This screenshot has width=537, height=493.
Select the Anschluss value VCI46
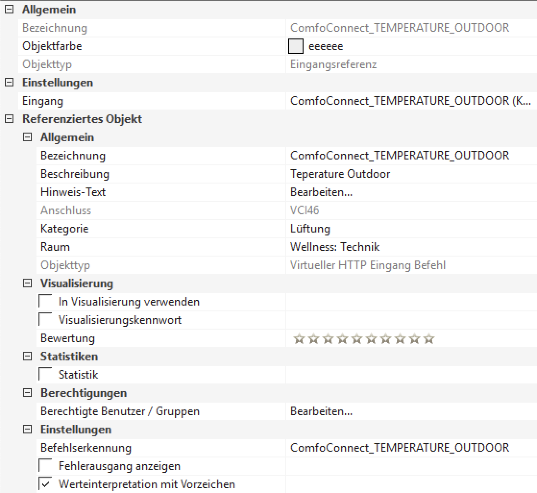(305, 210)
